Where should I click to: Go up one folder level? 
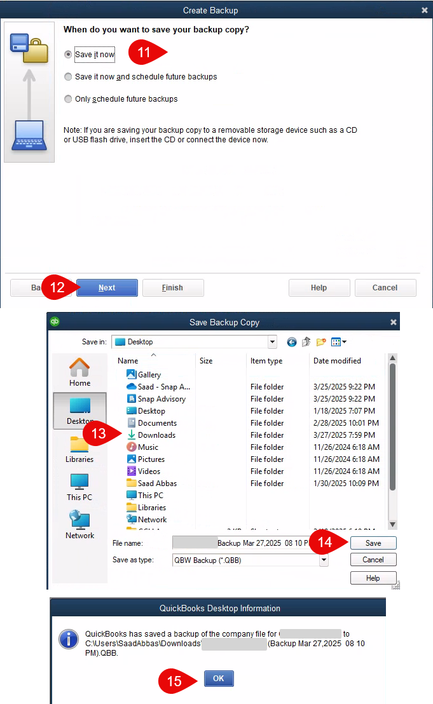point(306,342)
